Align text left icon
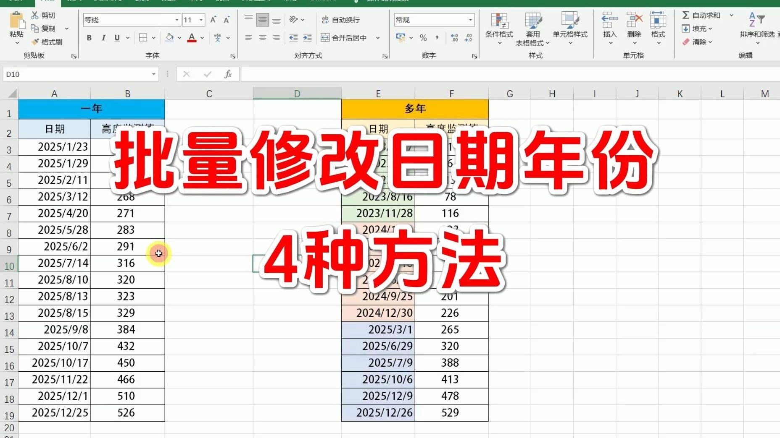This screenshot has height=438, width=780. pos(249,38)
